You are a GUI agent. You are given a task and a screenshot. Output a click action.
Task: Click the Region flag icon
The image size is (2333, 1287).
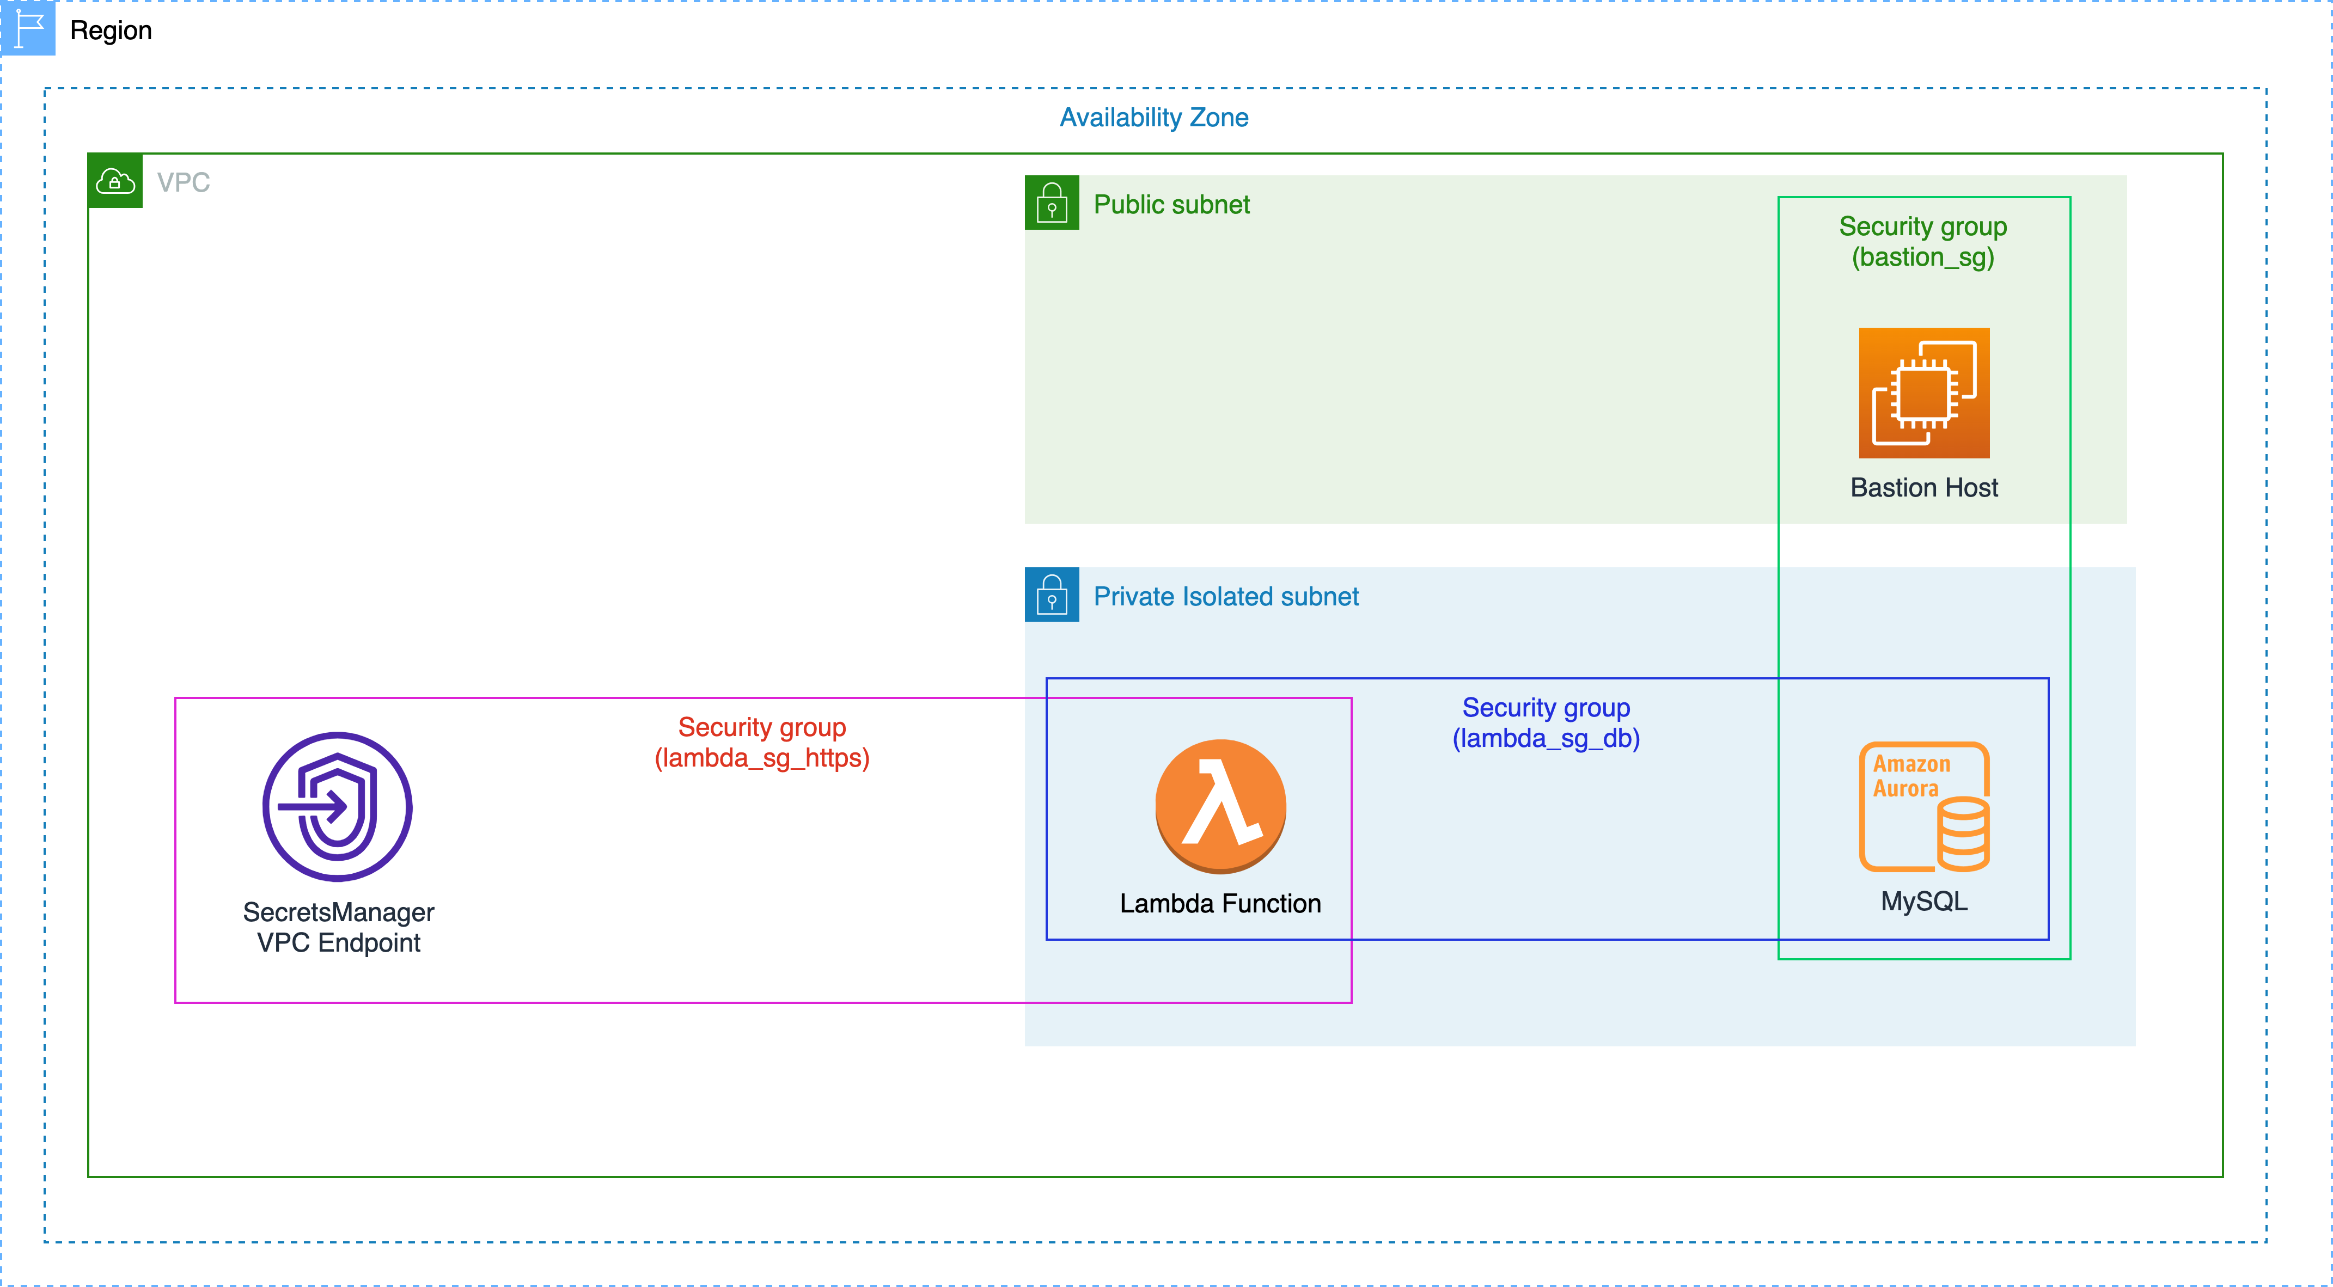tap(28, 28)
